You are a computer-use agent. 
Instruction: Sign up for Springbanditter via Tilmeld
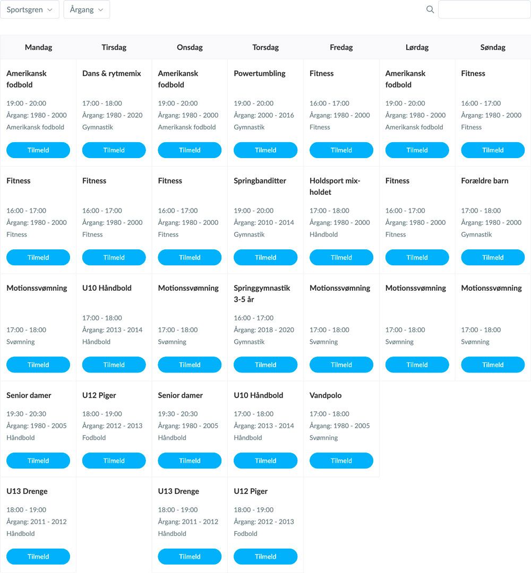pos(265,258)
